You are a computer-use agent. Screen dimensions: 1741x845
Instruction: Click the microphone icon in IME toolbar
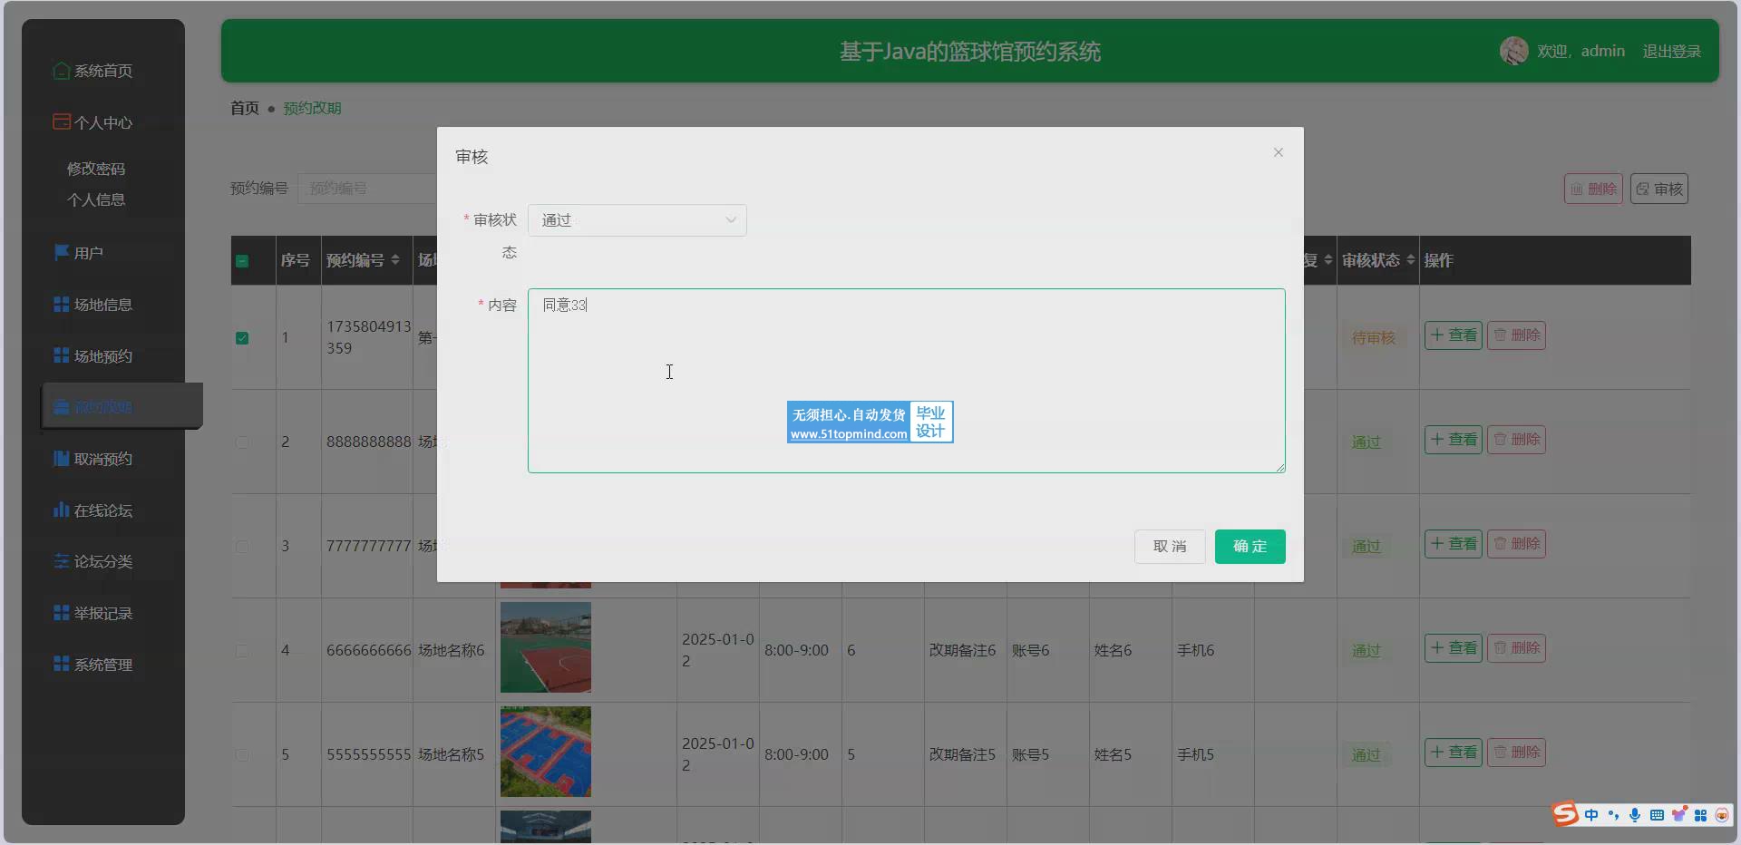pyautogui.click(x=1634, y=814)
